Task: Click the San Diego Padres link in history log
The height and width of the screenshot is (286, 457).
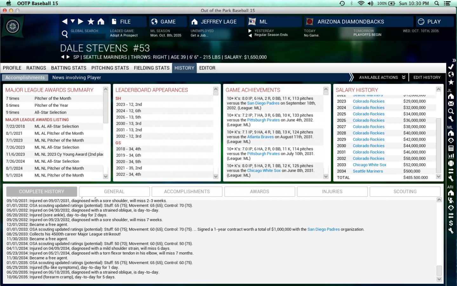Action: (323, 229)
